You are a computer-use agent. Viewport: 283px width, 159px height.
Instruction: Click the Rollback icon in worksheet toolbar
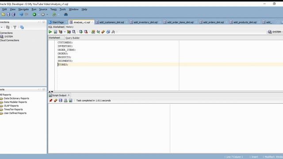click(86, 32)
